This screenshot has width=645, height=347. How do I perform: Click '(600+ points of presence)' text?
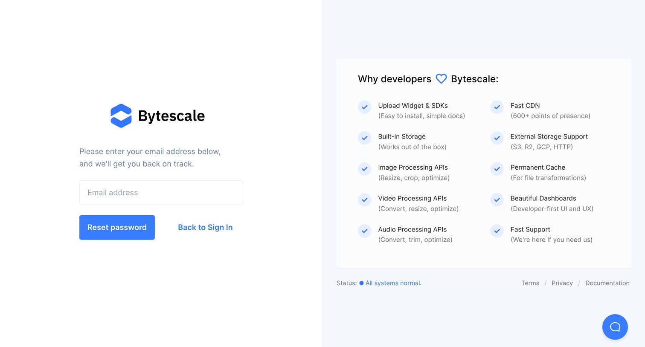coord(550,116)
